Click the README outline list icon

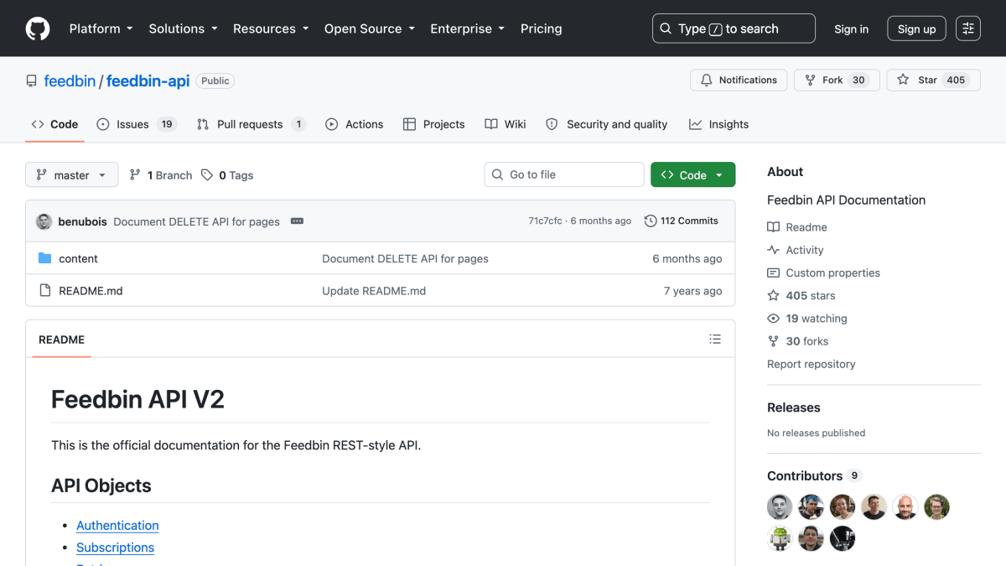click(715, 340)
